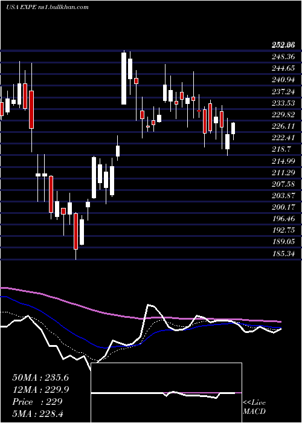The image size is (302, 423).
Task: Click the 211.29 price axis label
Action: pos(283,173)
